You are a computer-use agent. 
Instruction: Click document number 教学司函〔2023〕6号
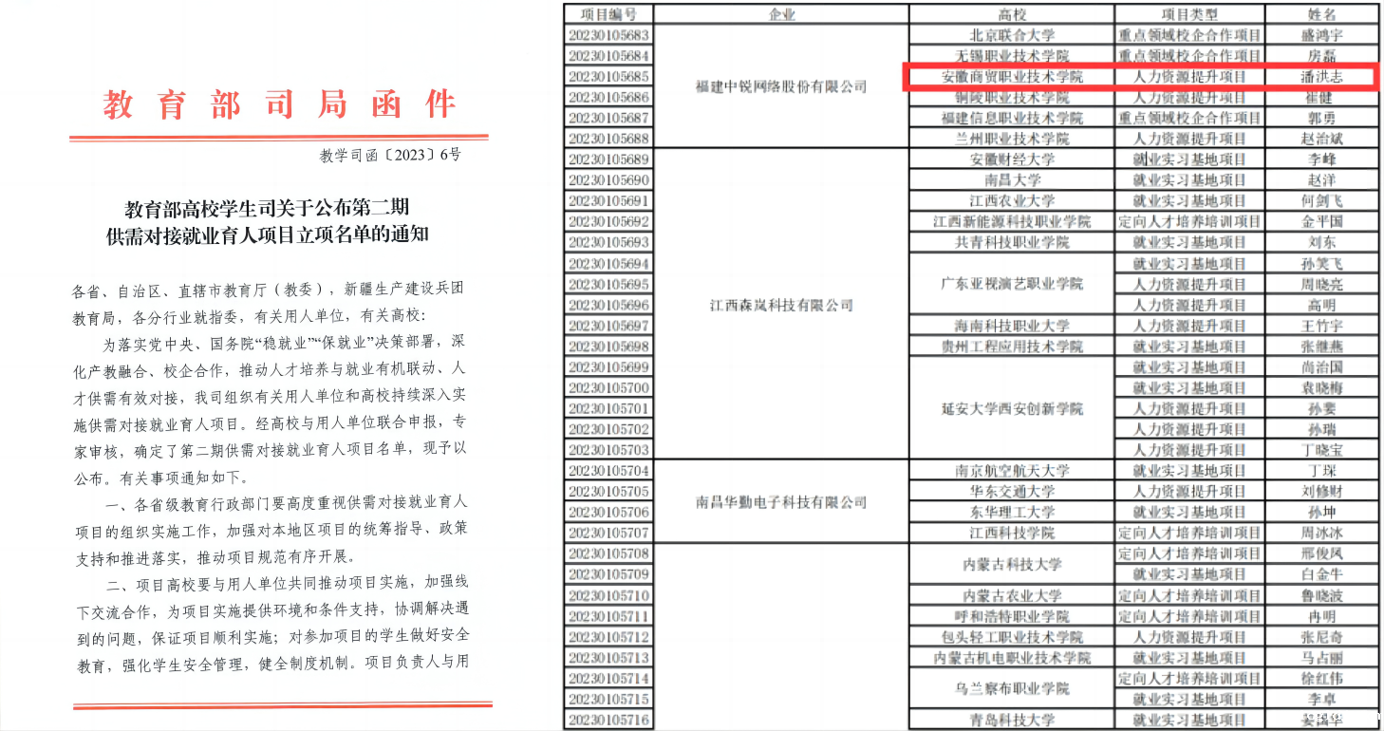click(x=390, y=155)
